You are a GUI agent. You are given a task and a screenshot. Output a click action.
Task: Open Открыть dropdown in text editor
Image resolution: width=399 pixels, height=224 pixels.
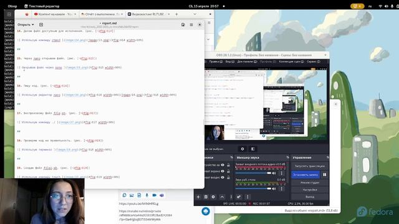point(26,25)
